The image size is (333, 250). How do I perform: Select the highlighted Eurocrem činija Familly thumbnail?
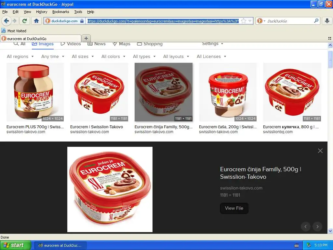(164, 92)
